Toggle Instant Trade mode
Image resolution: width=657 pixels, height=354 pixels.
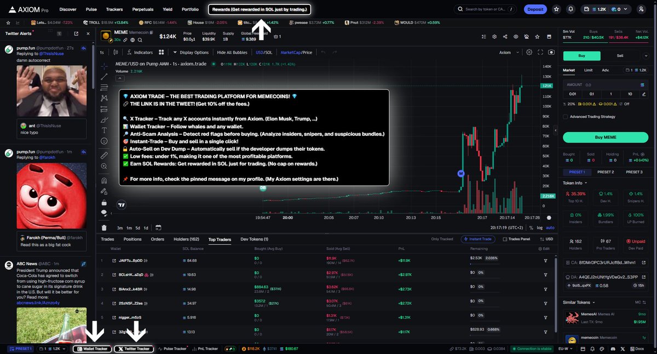coord(478,239)
